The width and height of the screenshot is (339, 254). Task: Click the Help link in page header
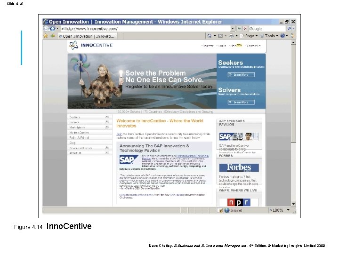233,46
